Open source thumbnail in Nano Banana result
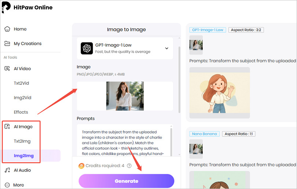 pyautogui.click(x=196, y=149)
